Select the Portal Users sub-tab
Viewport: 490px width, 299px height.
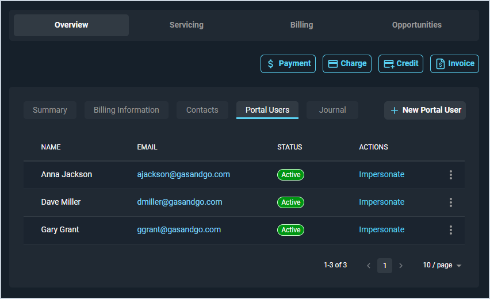click(267, 110)
